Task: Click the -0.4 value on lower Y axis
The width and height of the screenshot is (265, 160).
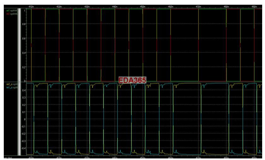Action: [x=23, y=148]
